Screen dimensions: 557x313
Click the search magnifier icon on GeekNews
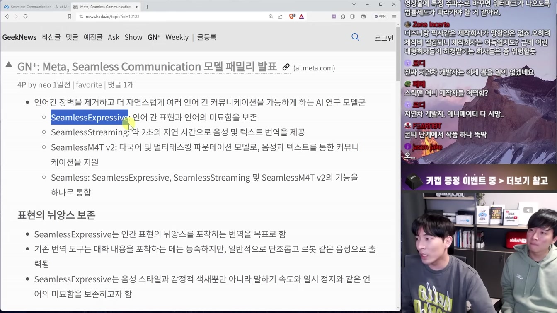[x=355, y=37]
